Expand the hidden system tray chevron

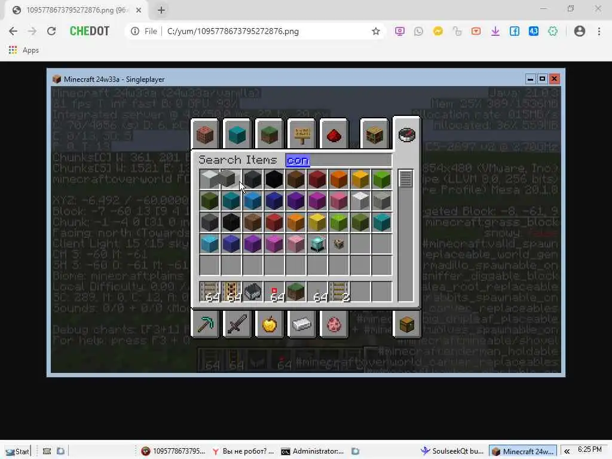tap(567, 451)
